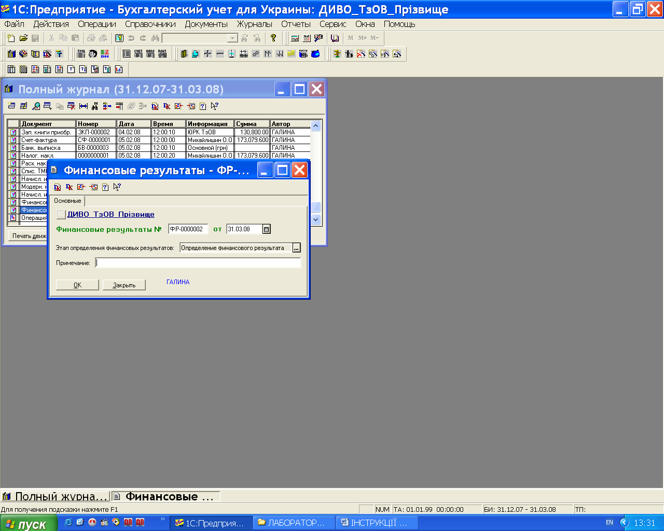Screen dimensions: 664x531
Task: Click the binoculars Find icon in main toolbar
Action: (155, 38)
